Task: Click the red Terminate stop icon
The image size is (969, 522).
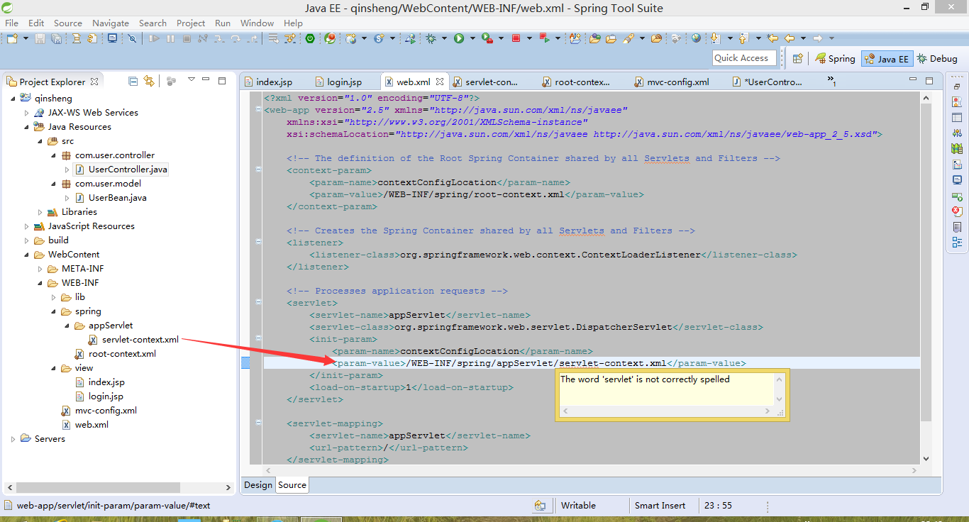Action: (x=516, y=38)
